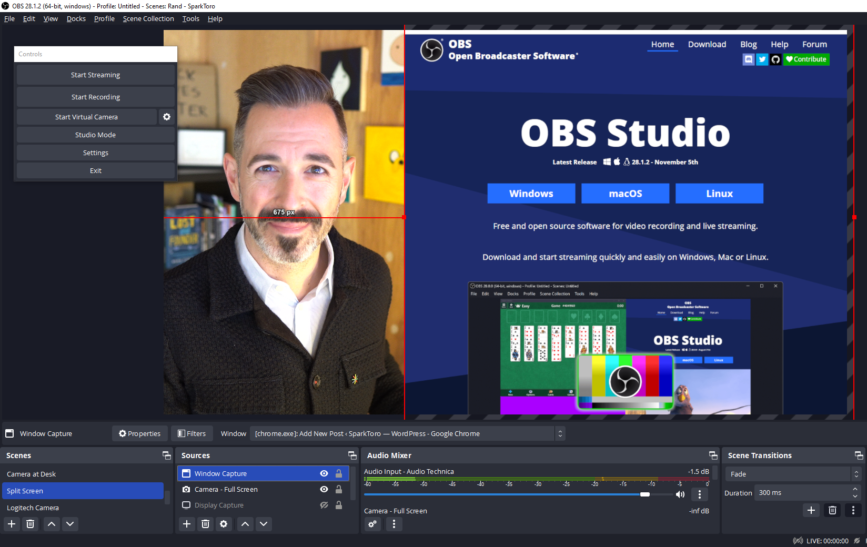Pop out the Scenes dock
867x547 pixels.
[167, 455]
